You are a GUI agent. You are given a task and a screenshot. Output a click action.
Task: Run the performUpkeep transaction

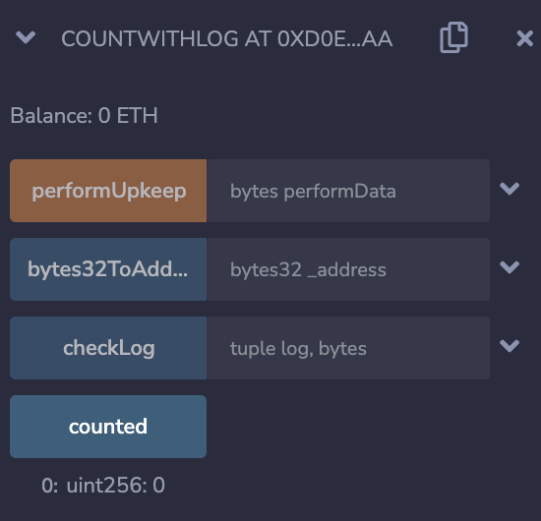click(x=108, y=191)
